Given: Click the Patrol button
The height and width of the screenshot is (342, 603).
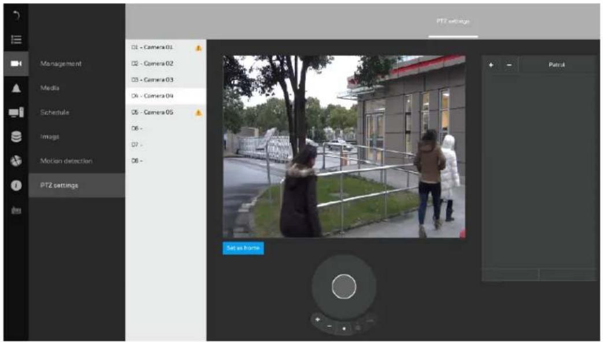Looking at the screenshot, I should (557, 65).
